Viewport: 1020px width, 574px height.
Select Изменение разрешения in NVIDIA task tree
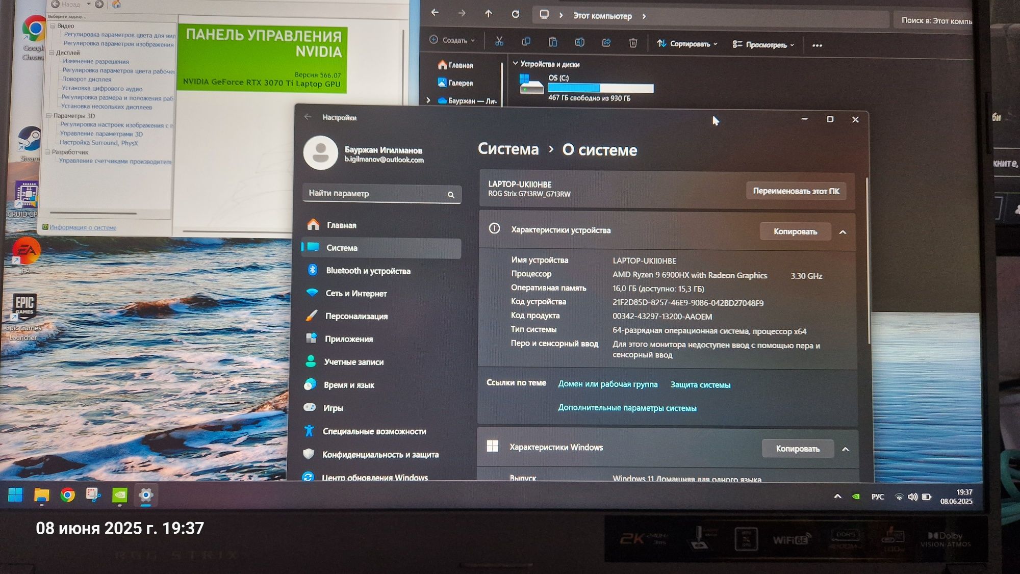click(x=95, y=61)
